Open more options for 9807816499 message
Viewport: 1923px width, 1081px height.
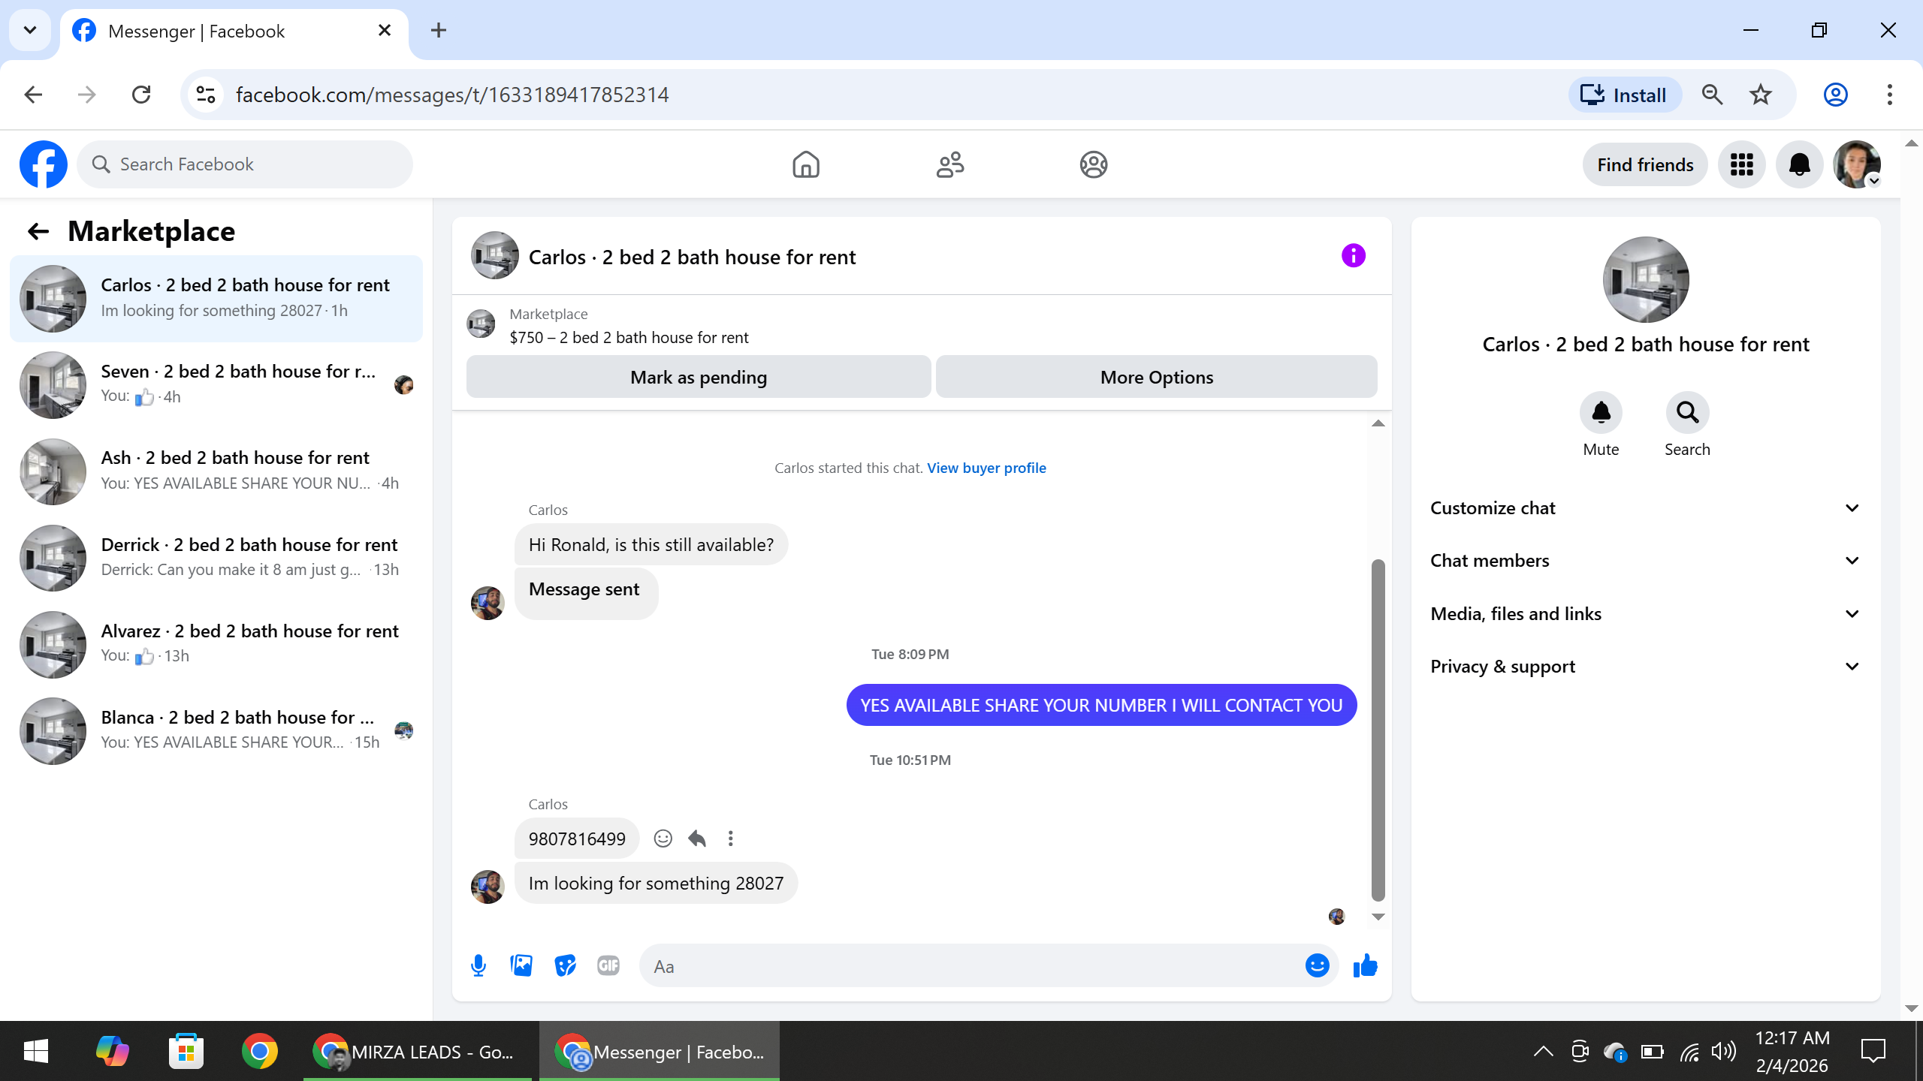pos(730,839)
